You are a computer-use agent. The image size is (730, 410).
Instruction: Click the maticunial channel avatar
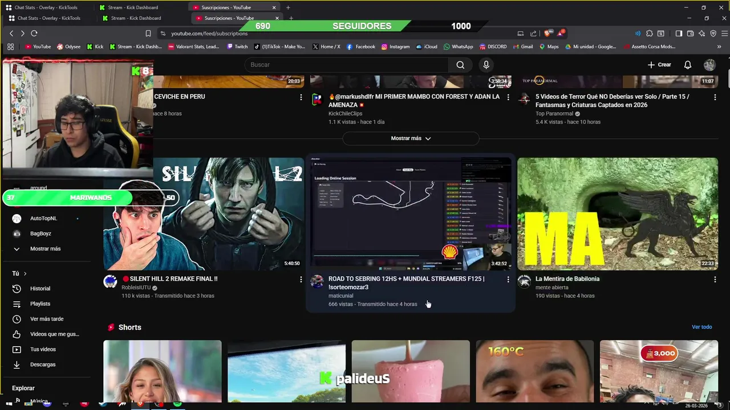click(x=317, y=281)
